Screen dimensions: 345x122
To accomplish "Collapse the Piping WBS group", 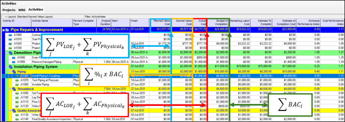I will tap(10, 72).
